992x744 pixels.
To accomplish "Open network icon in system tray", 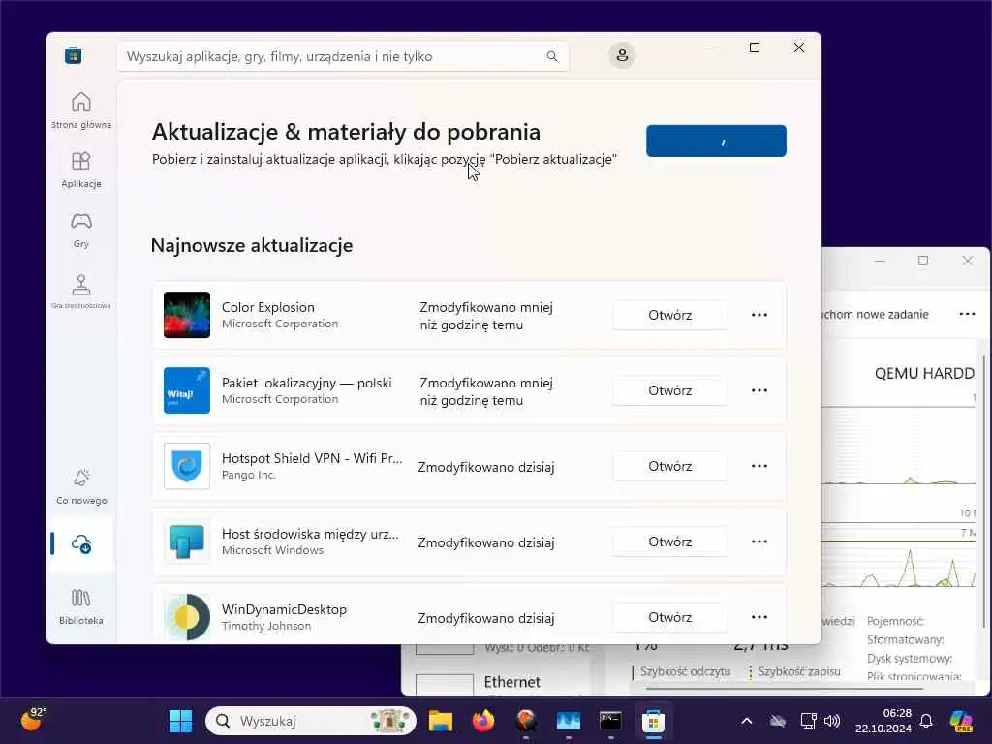I will pos(808,721).
